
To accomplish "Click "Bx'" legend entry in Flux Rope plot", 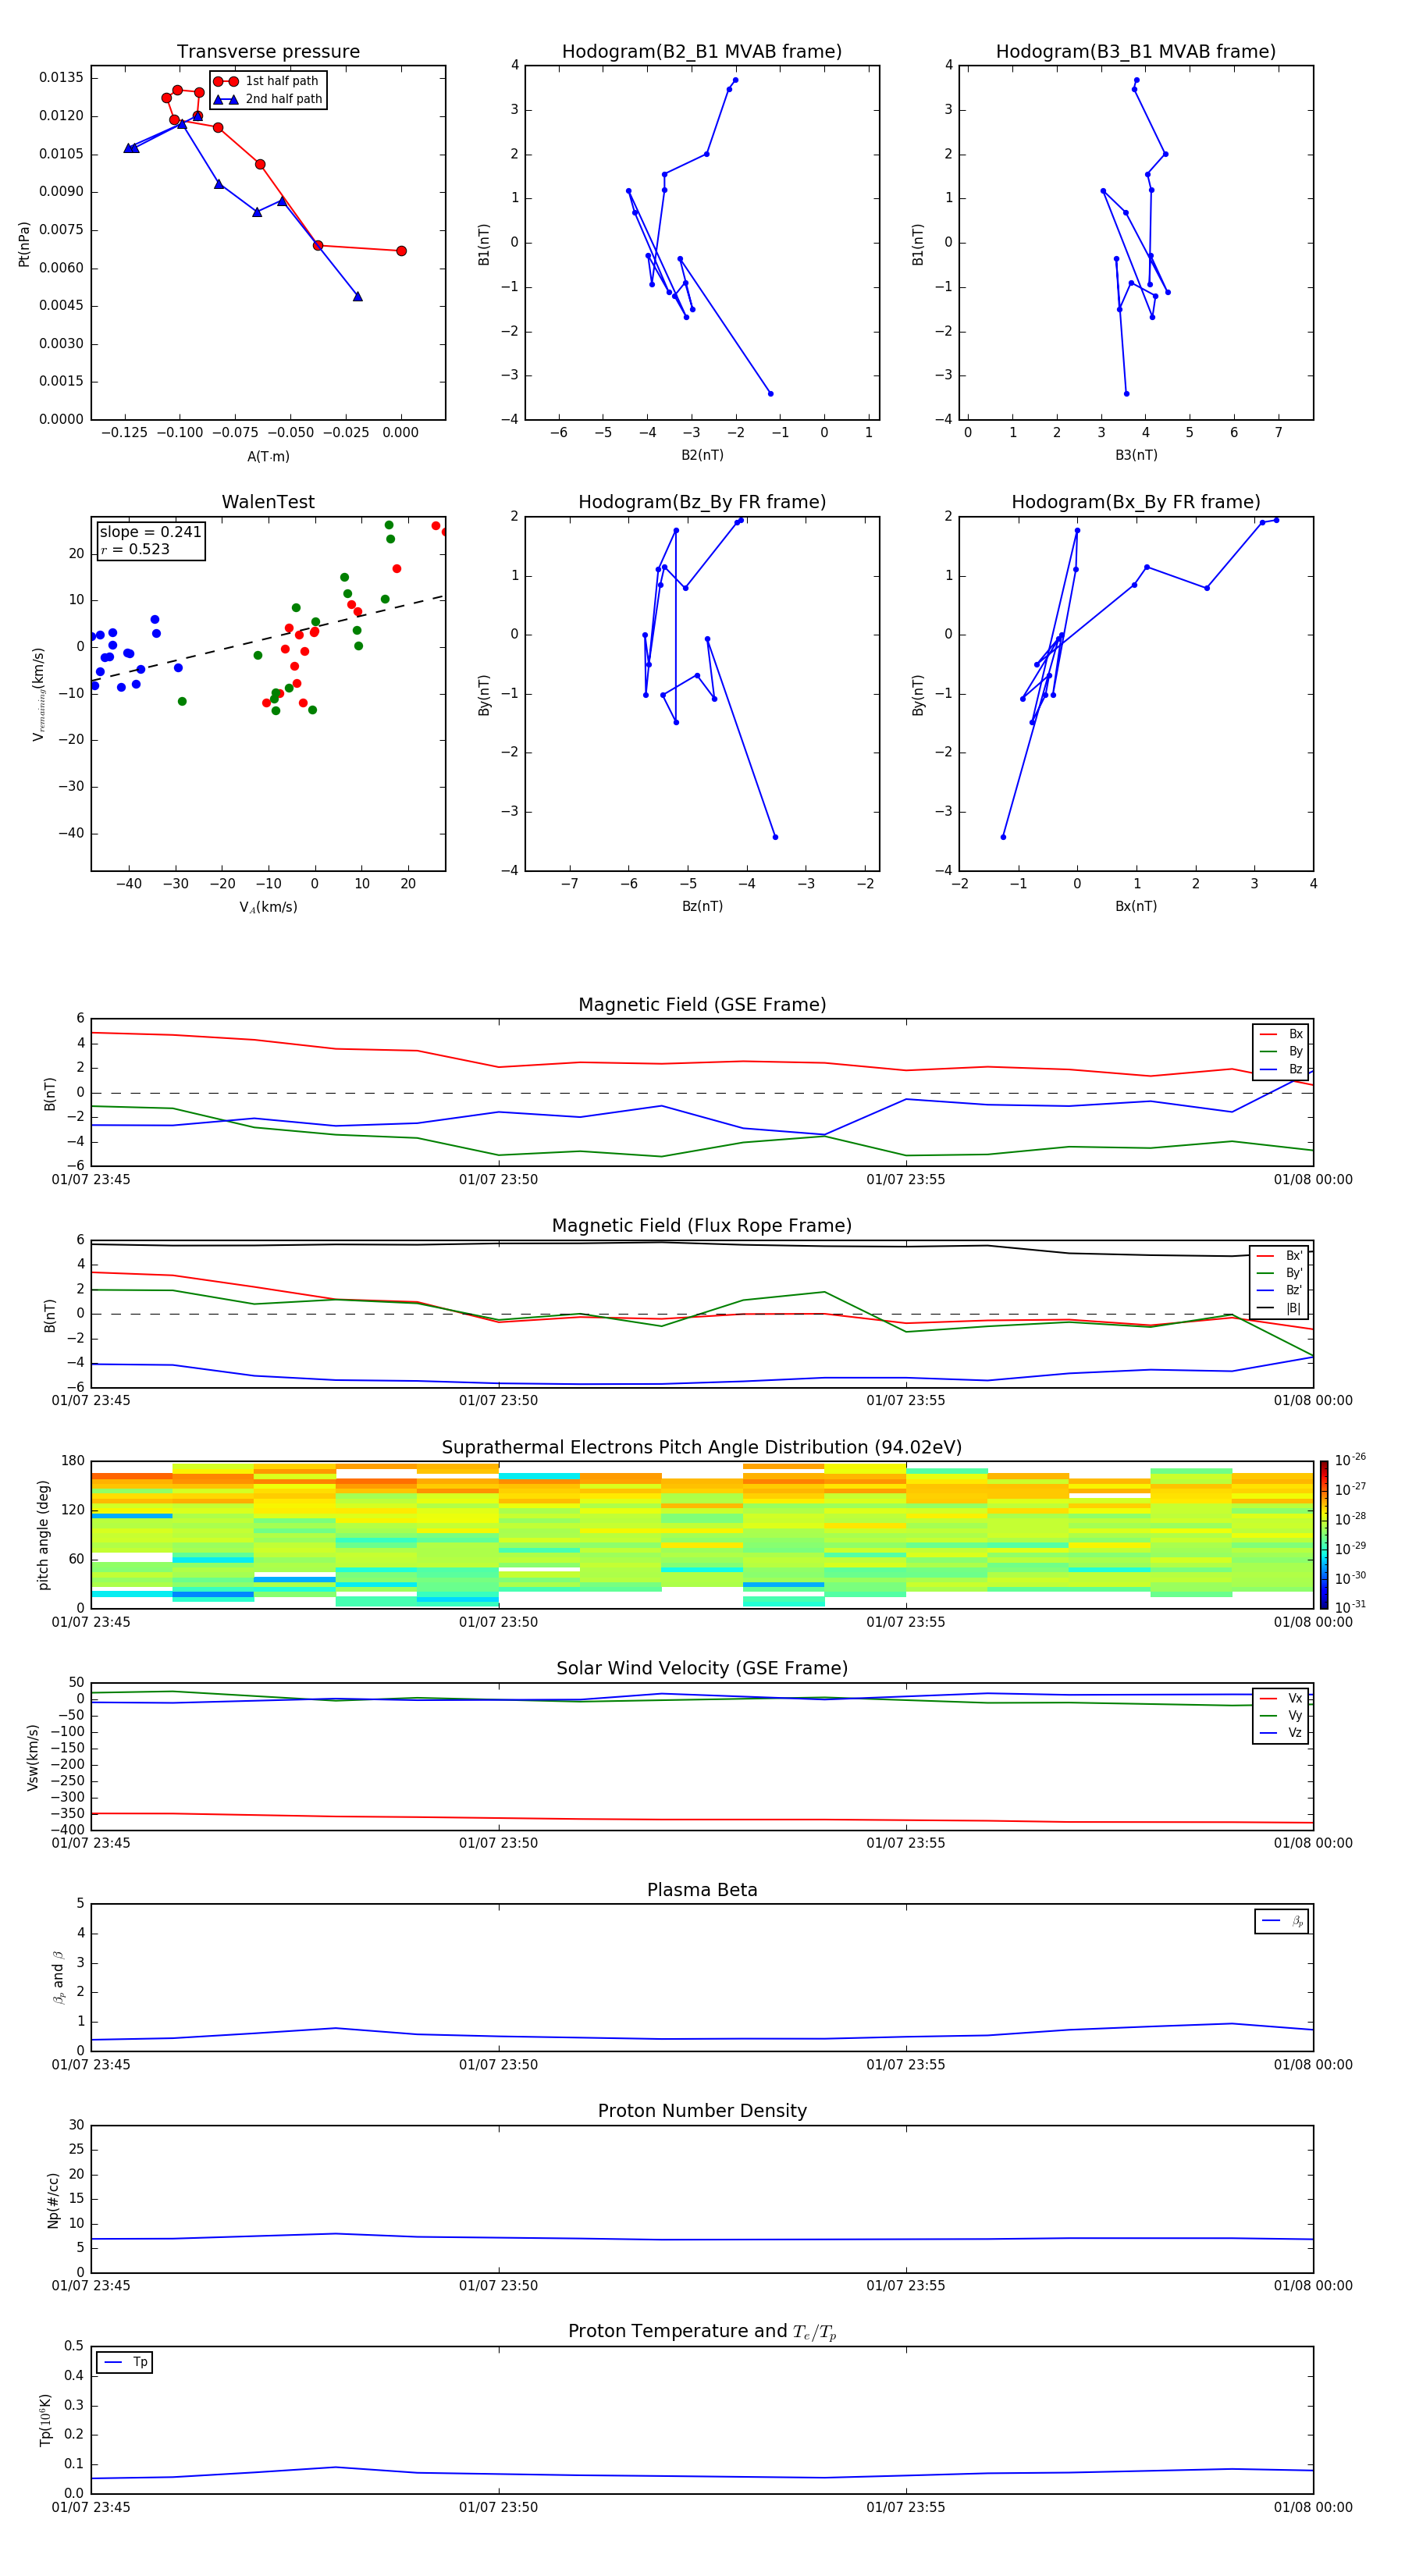I will [1279, 1255].
